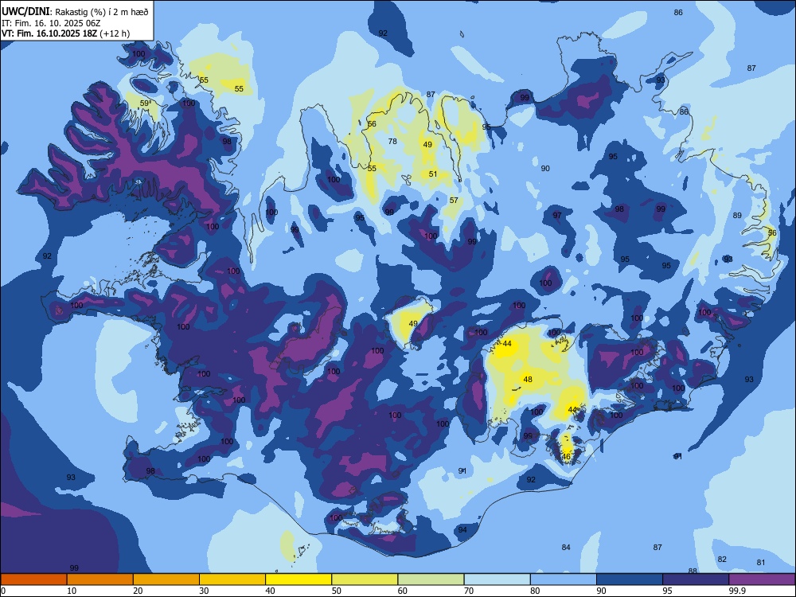Select the value 94 near the south coast
This screenshot has width=796, height=597.
click(x=462, y=529)
